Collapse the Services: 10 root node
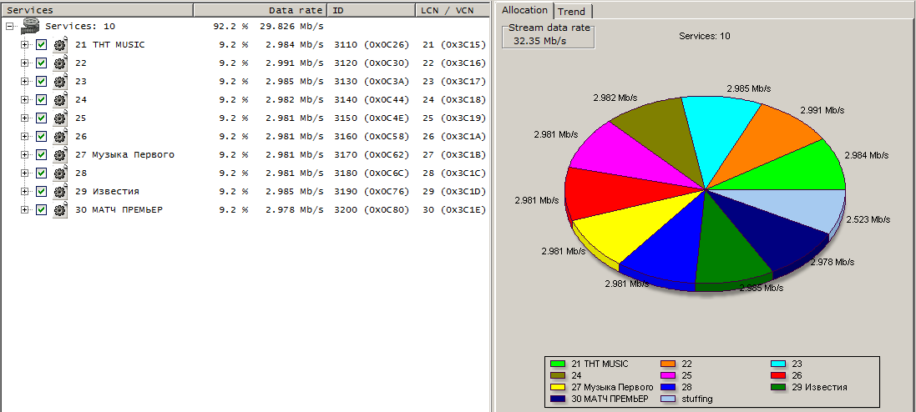Screen dimensions: 916x412 [x=9, y=26]
